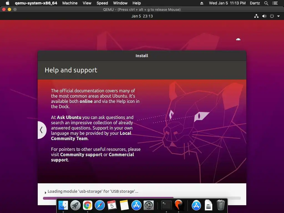Click the Help and support heading
This screenshot has height=213, width=284.
point(71,70)
